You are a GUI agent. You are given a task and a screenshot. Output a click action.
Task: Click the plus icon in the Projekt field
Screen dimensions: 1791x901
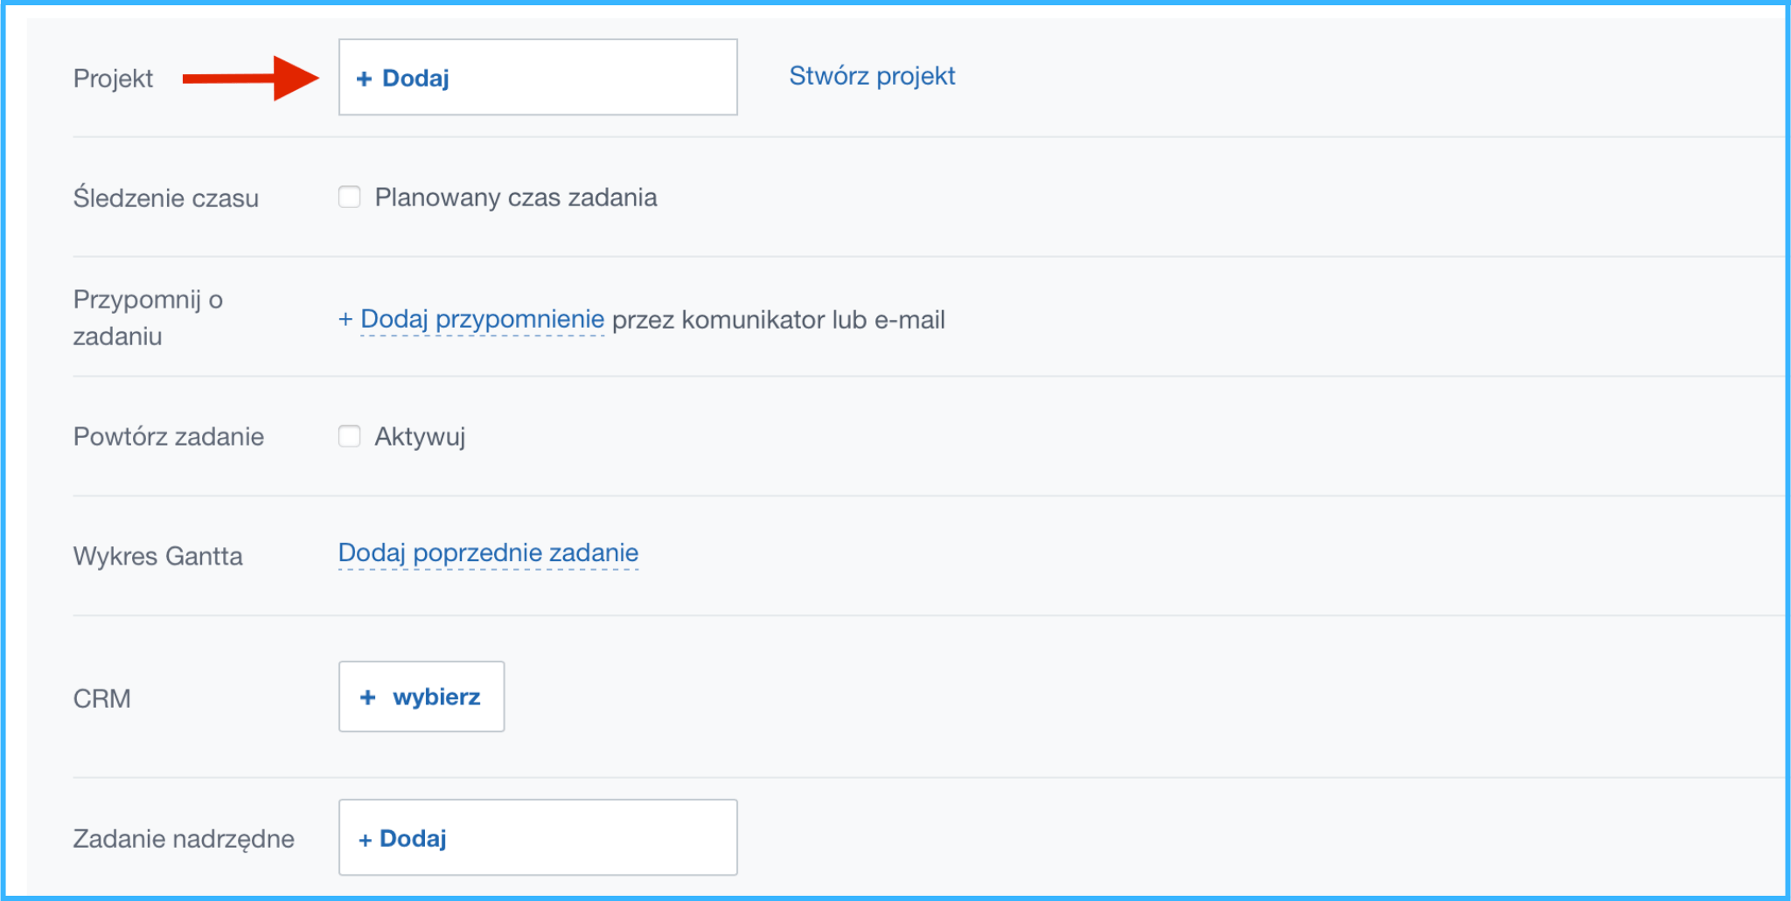pos(364,80)
